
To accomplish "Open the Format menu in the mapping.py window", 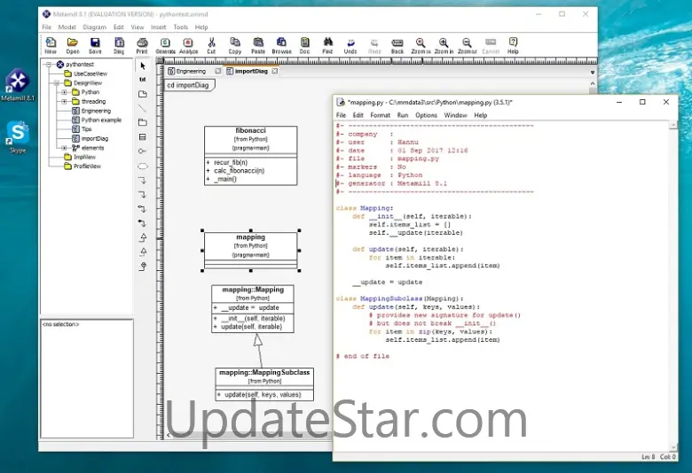I will click(x=380, y=115).
